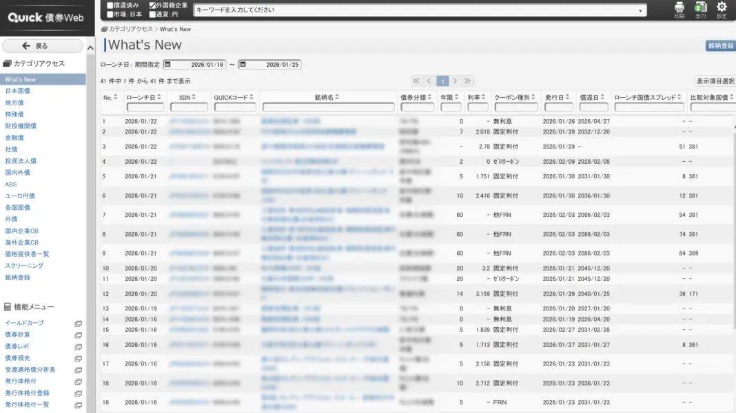
Task: Uncheck the 外国籍企業 checkbox
Action: (x=152, y=5)
